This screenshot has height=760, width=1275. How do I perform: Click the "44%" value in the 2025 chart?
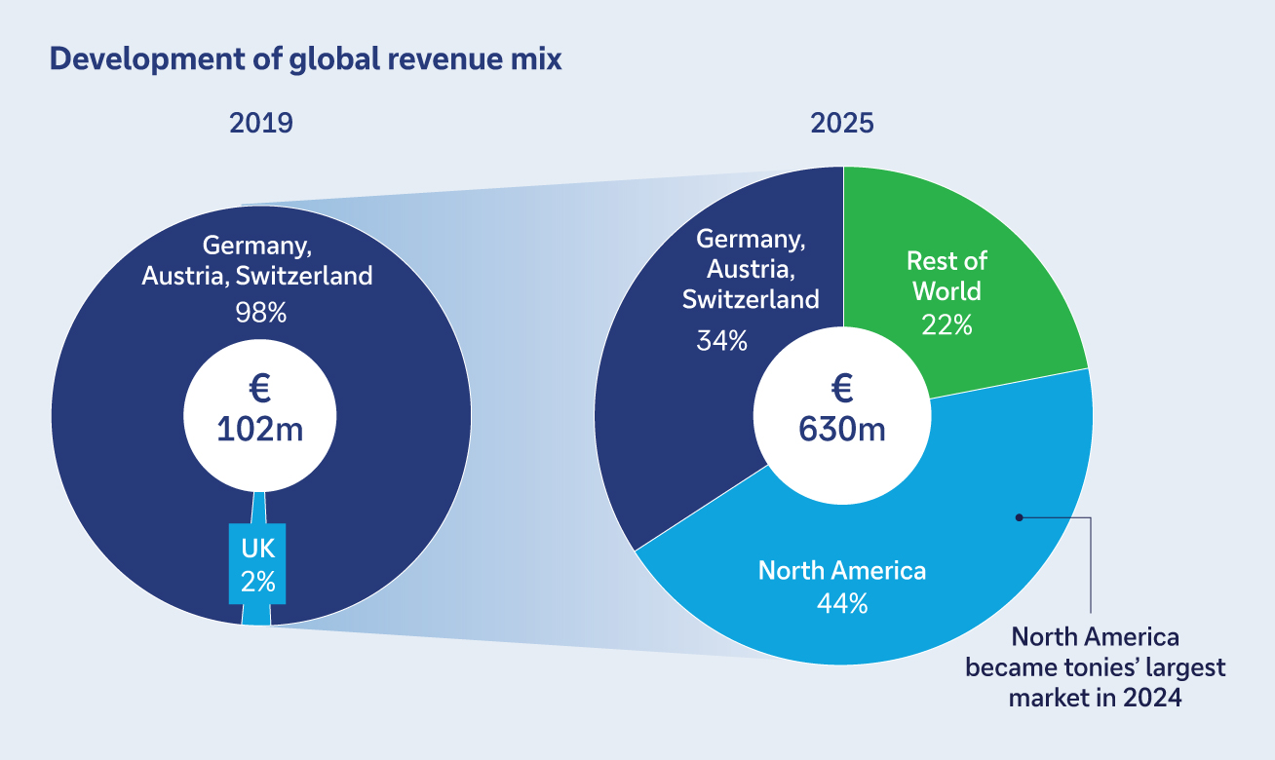(x=842, y=603)
